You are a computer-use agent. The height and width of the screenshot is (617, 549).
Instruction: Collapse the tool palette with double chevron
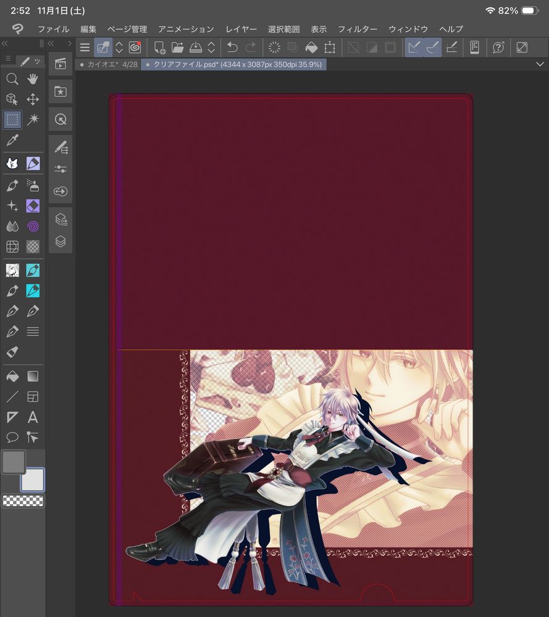[5, 44]
